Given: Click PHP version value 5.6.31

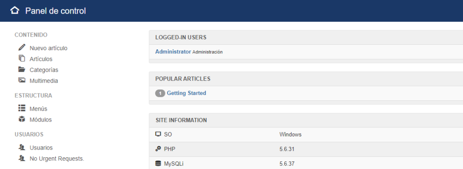Looking at the screenshot, I should pyautogui.click(x=287, y=149).
